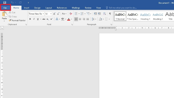This screenshot has width=174, height=98.
Task: Select the Layout tab
Action: click(x=49, y=8)
